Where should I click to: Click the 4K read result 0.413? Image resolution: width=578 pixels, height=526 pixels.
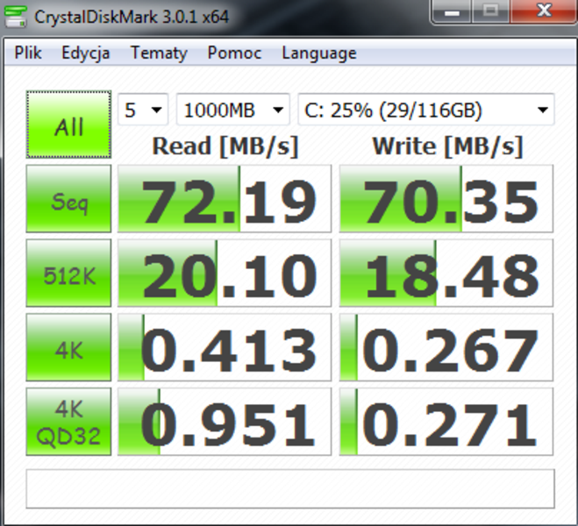(x=225, y=347)
